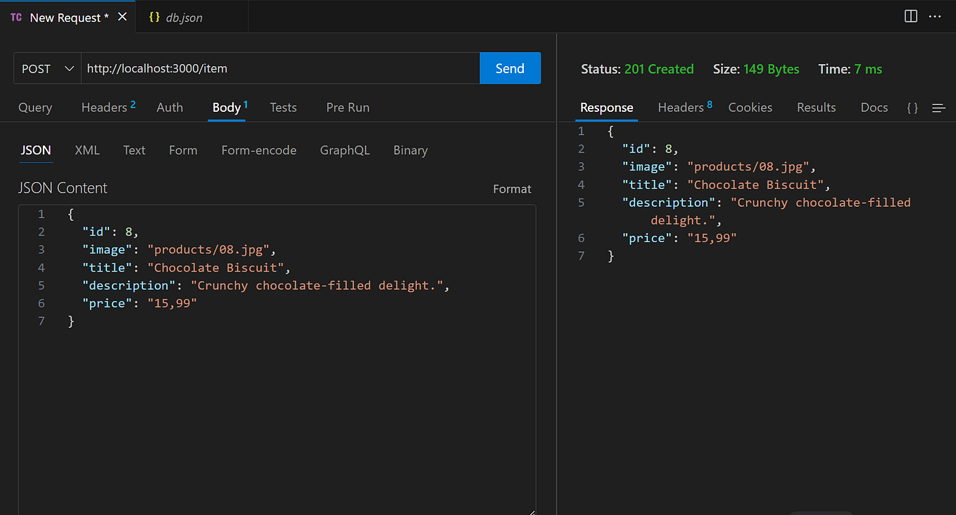Click the Send button
The height and width of the screenshot is (515, 956).
[x=510, y=68]
